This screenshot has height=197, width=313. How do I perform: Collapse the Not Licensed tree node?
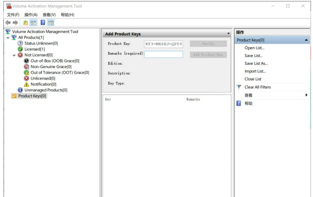tap(14, 55)
